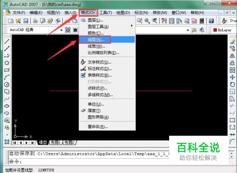Viewport: 237px width, 173px height.
Task: Choose 颜色(C)... menu entry
Action: (x=107, y=33)
